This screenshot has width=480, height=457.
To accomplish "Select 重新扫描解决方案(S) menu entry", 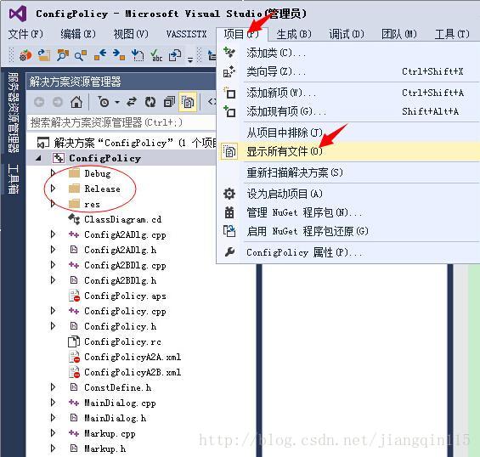I will click(x=347, y=172).
